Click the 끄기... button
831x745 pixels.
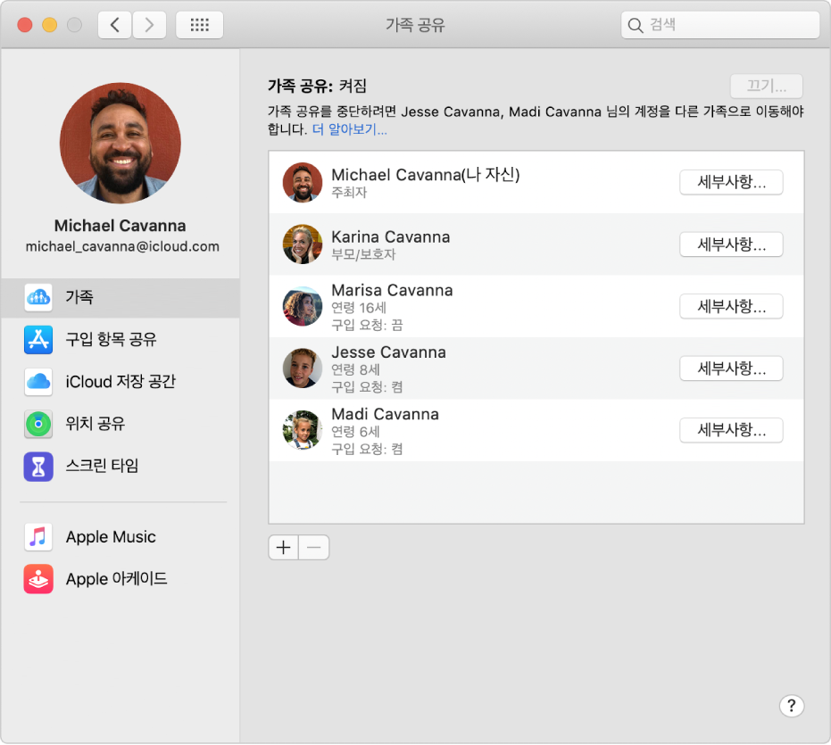pyautogui.click(x=767, y=86)
